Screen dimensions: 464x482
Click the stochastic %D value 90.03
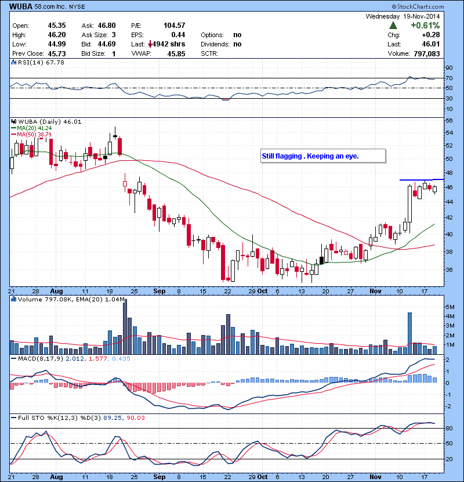[x=135, y=418]
